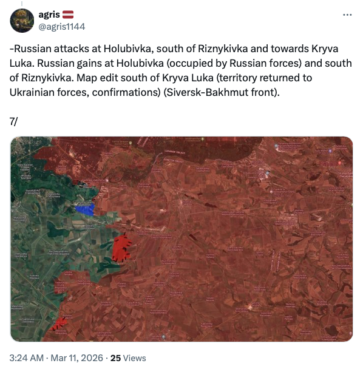The height and width of the screenshot is (369, 363).
Task: Click the purple shop marker on map
Action: click(330, 151)
